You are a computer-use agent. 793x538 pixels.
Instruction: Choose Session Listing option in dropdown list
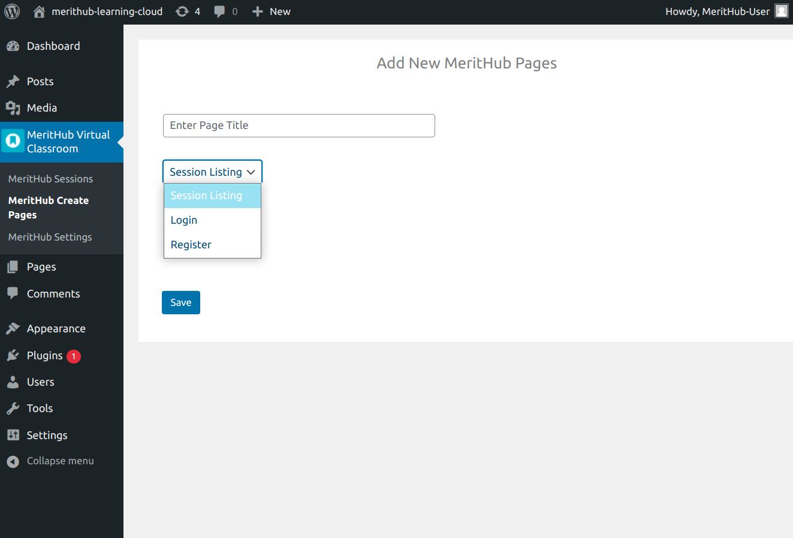(x=212, y=196)
